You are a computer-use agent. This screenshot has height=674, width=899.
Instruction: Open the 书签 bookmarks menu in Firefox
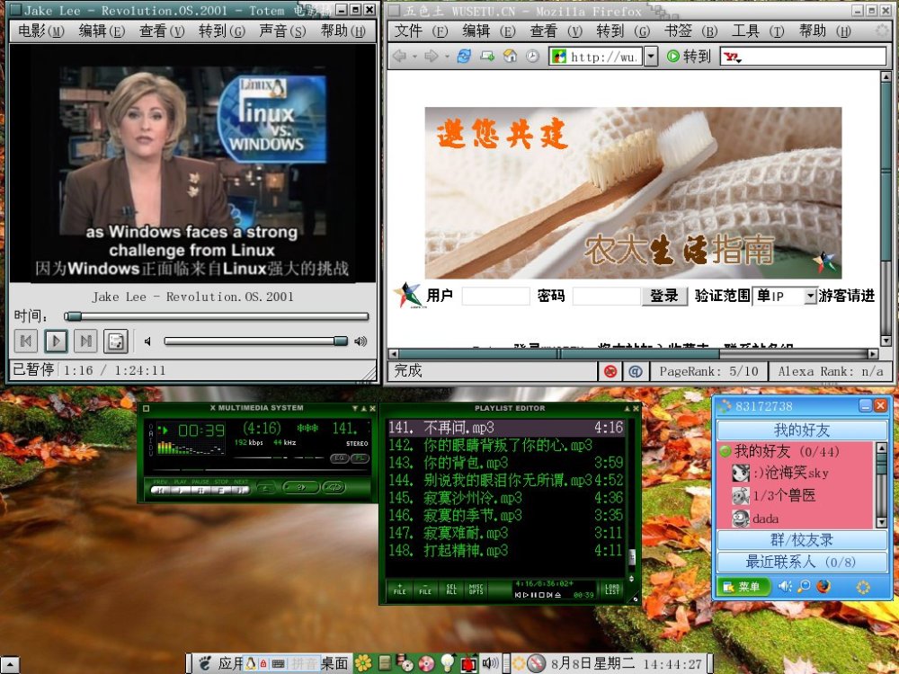(x=690, y=31)
